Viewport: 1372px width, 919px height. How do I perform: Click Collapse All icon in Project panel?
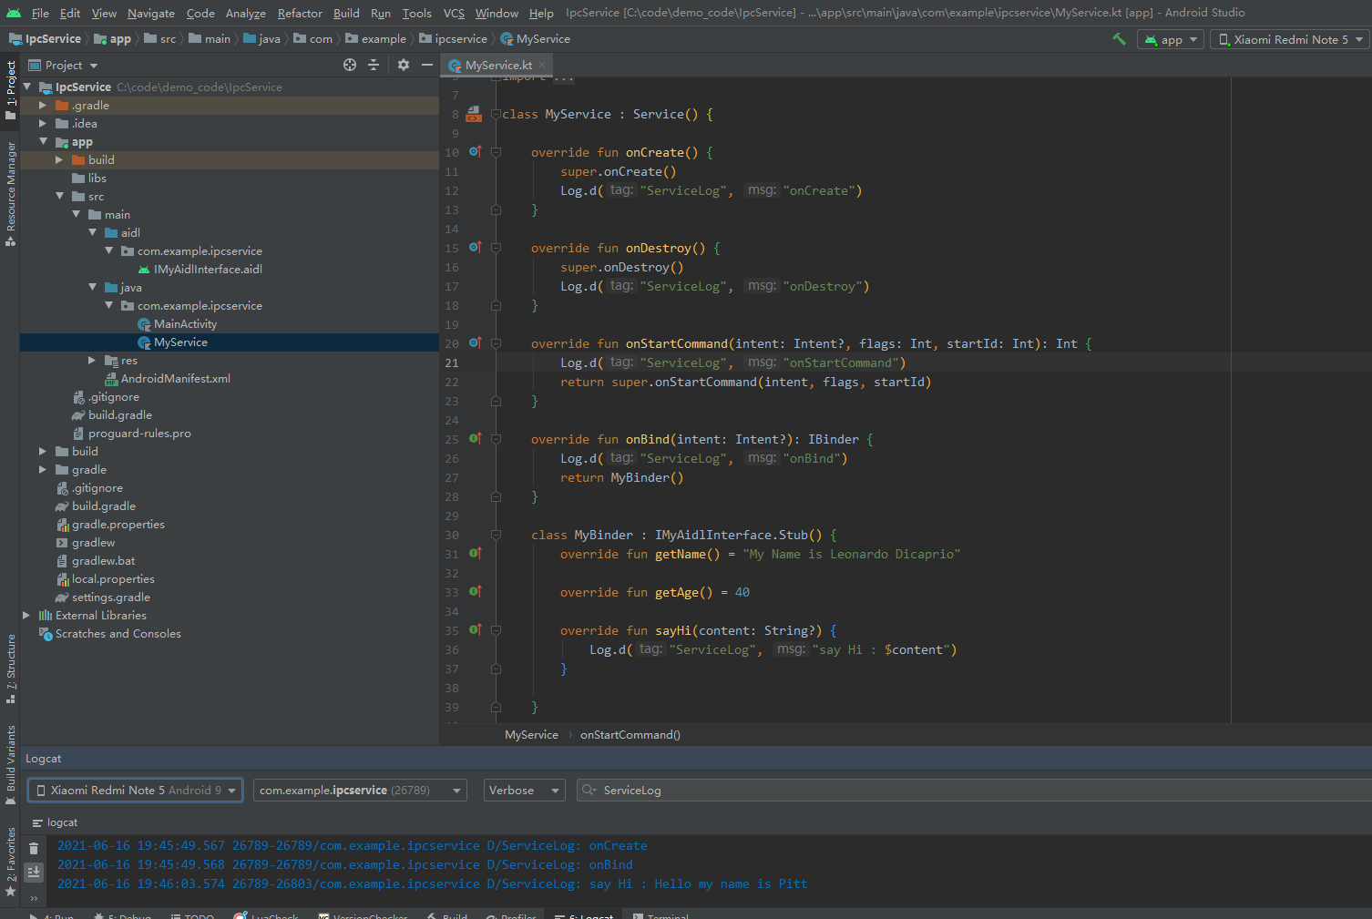[x=374, y=65]
